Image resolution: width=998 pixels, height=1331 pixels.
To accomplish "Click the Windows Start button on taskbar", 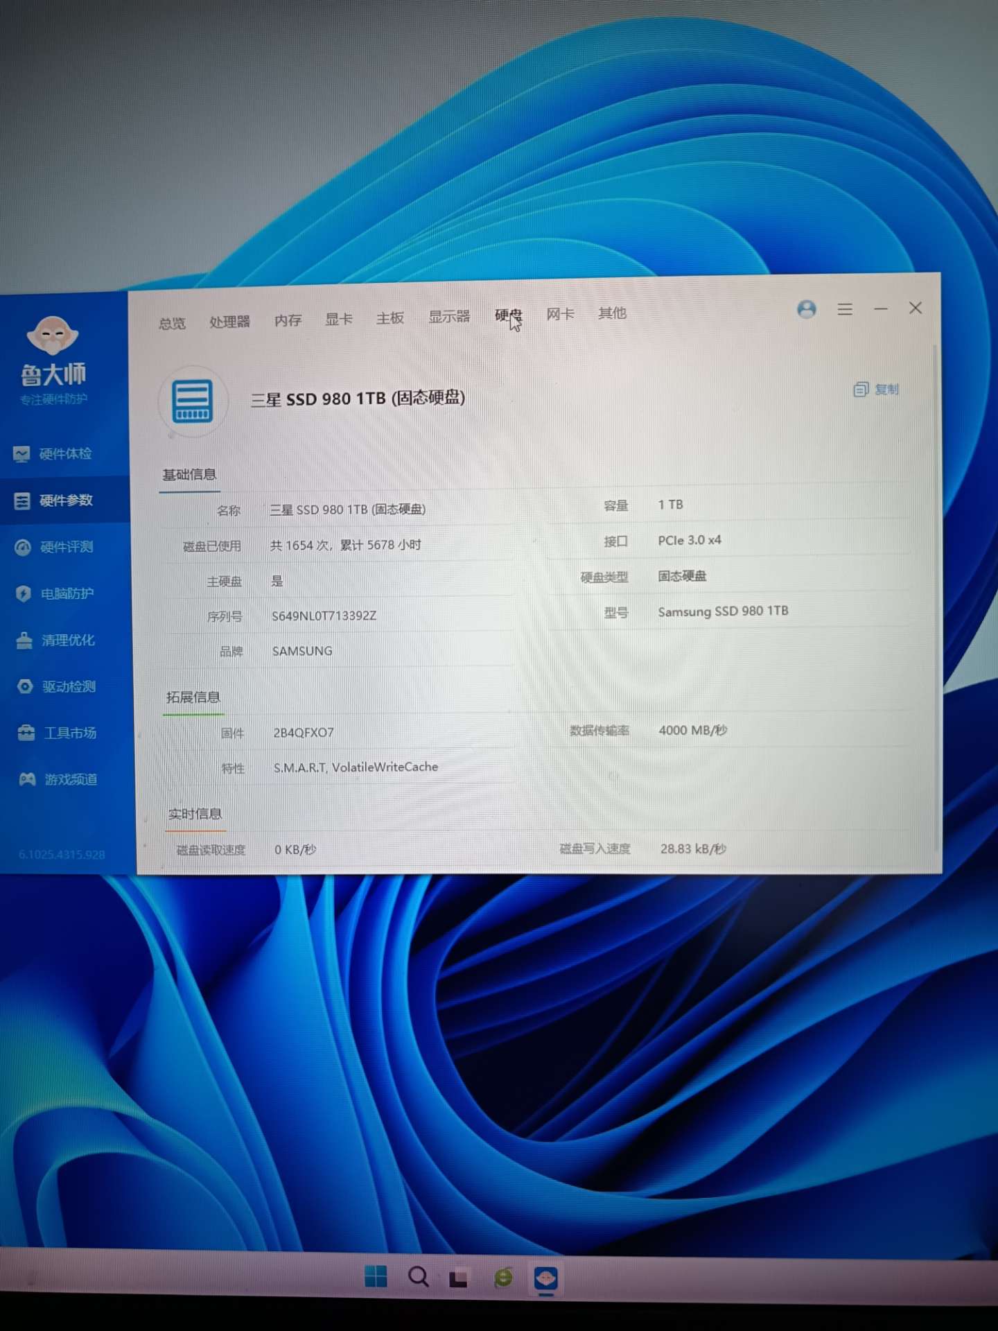I will pos(376,1276).
